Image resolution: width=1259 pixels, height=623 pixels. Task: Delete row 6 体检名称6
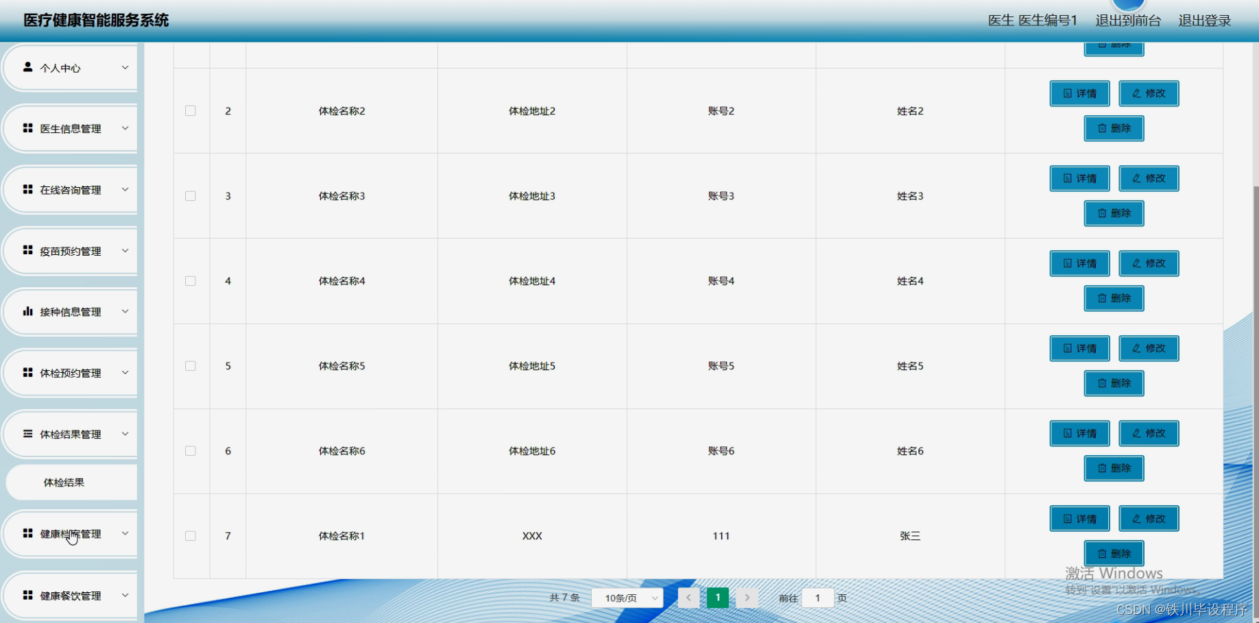click(x=1114, y=468)
